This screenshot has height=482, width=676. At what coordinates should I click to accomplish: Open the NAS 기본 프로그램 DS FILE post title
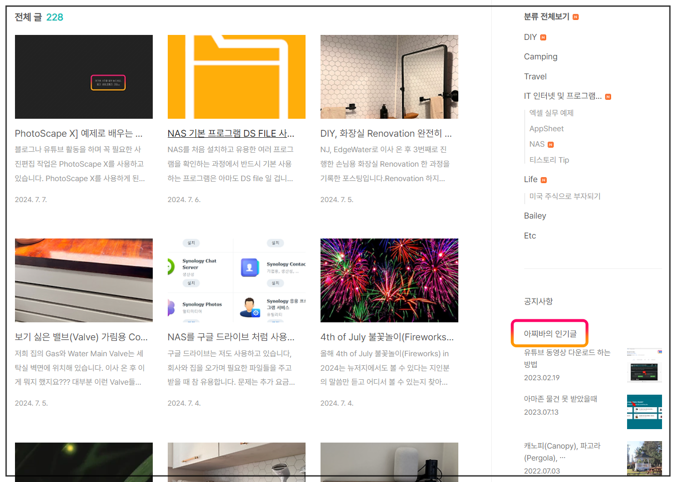231,133
